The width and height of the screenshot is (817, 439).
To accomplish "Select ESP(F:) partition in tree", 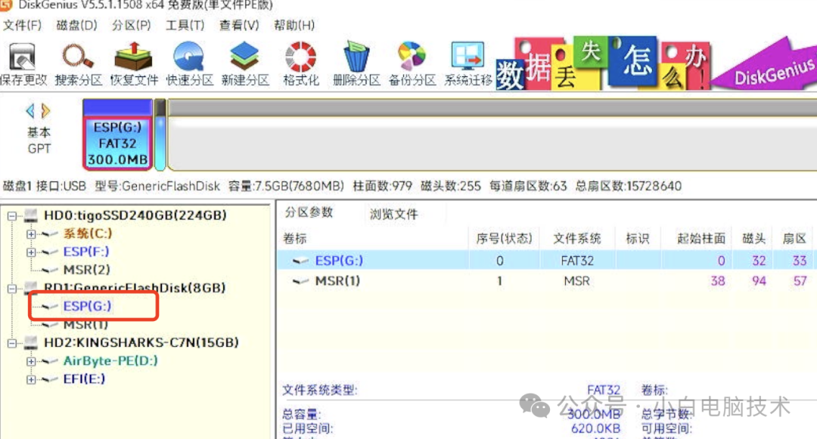I will tap(86, 252).
